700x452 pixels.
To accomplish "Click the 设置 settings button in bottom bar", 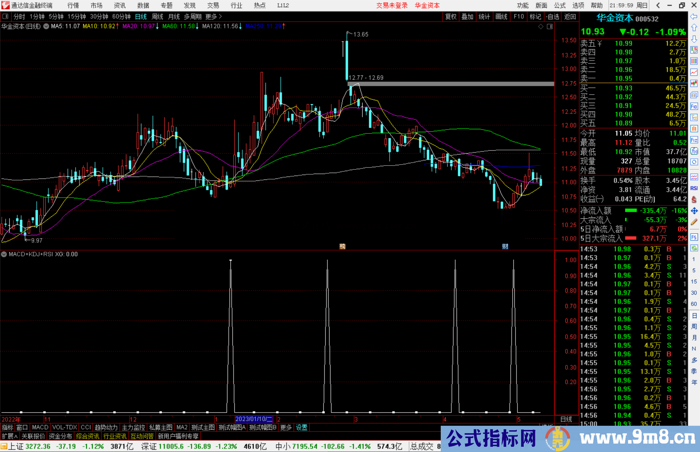I will 301,427.
